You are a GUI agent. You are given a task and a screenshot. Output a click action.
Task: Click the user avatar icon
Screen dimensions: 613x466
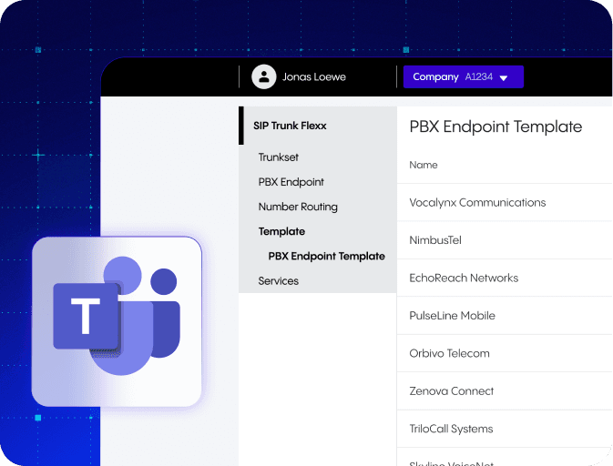264,76
